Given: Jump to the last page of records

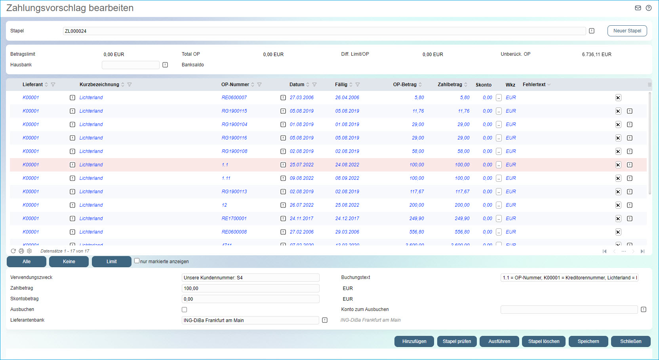Looking at the screenshot, I should click(x=642, y=251).
